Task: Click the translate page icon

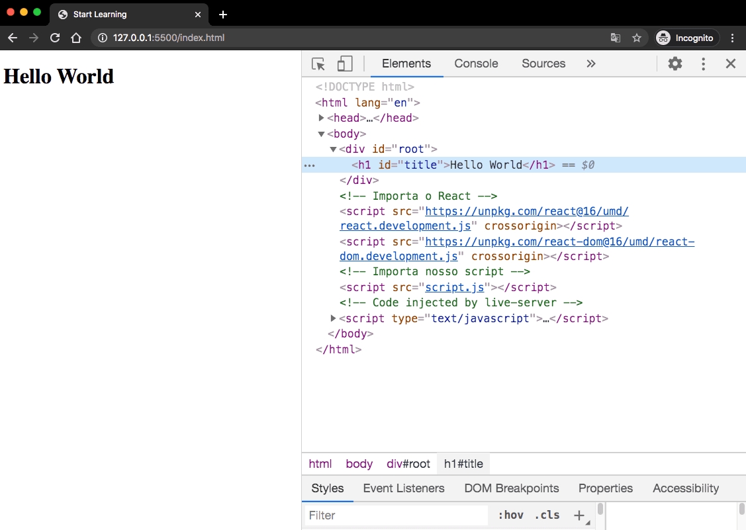Action: 616,38
